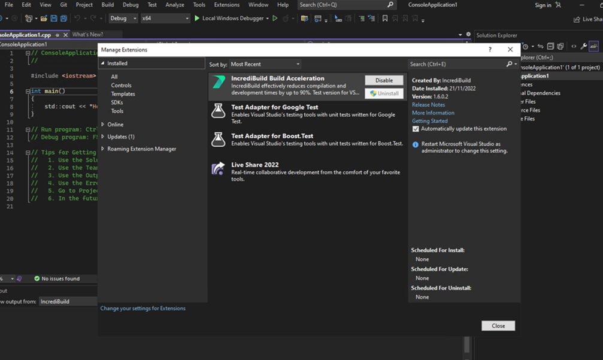
Task: Click the Undo icon in the toolbar
Action: [x=78, y=19]
